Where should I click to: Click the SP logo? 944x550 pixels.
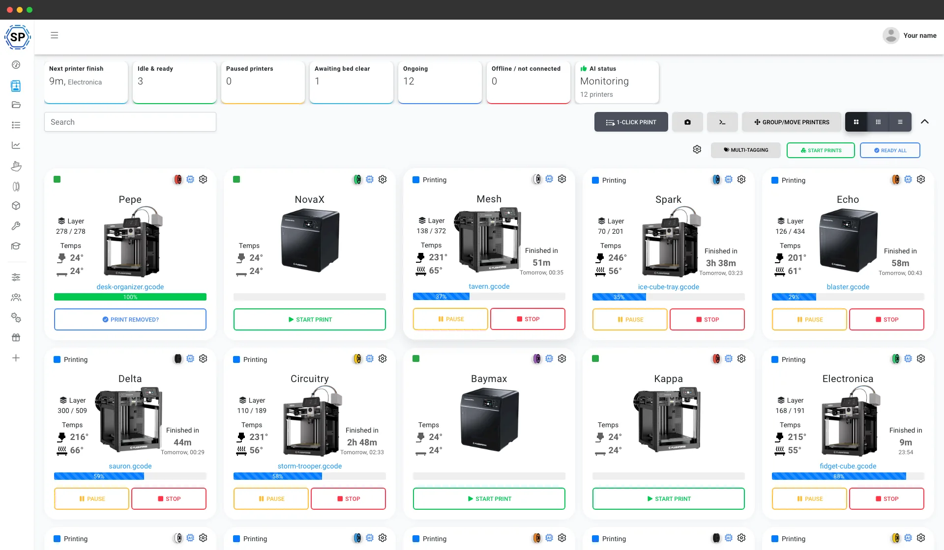17,37
